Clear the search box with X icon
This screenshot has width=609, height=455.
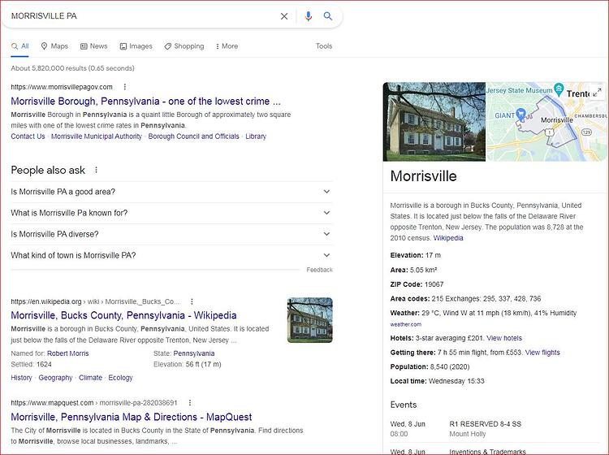284,16
